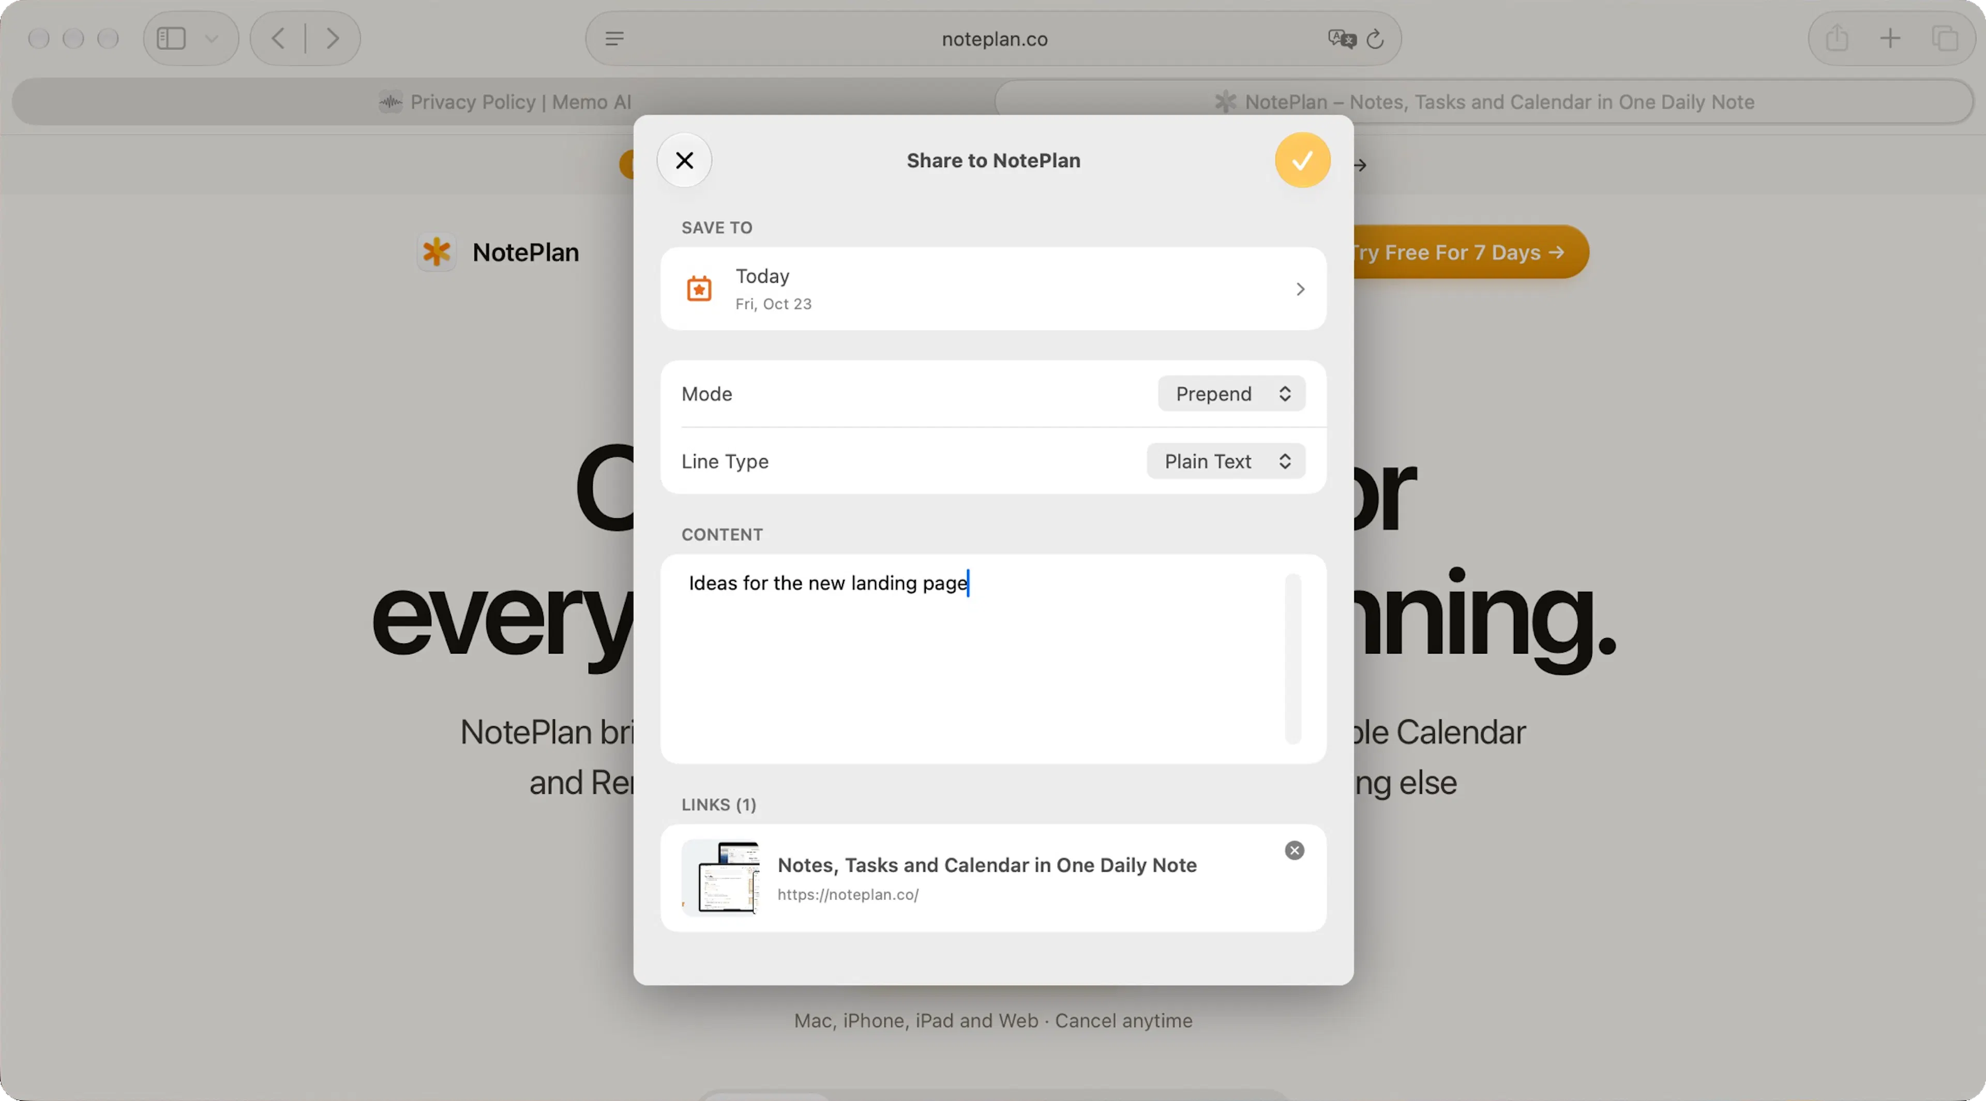Open the Today save destination row
Viewport: 1986px width, 1101px height.
click(993, 289)
